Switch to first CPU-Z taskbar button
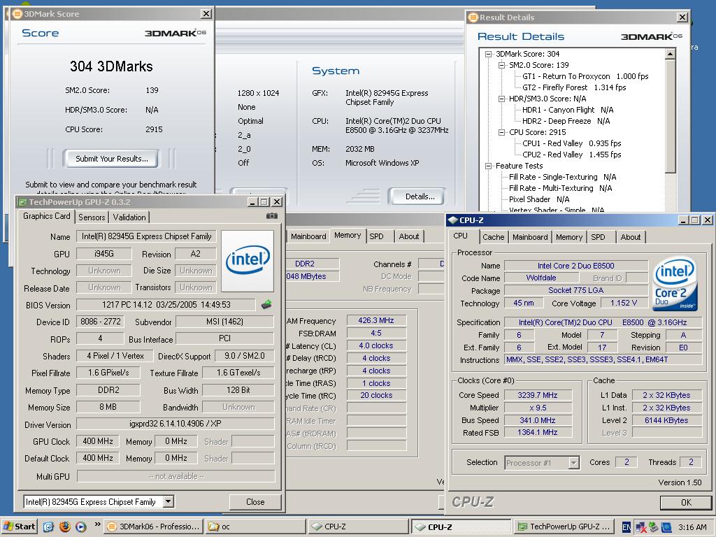 [x=358, y=527]
